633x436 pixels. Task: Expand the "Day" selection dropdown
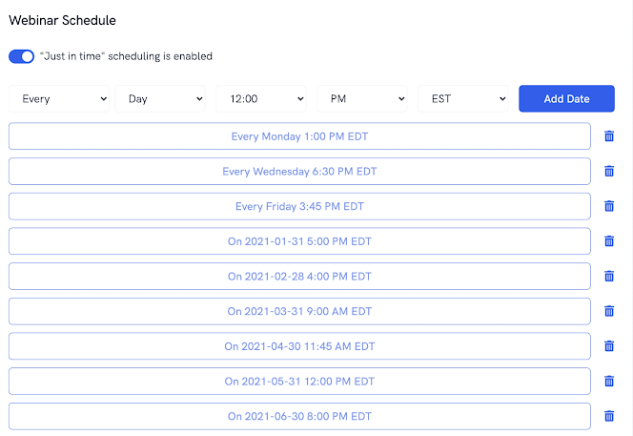pyautogui.click(x=160, y=98)
